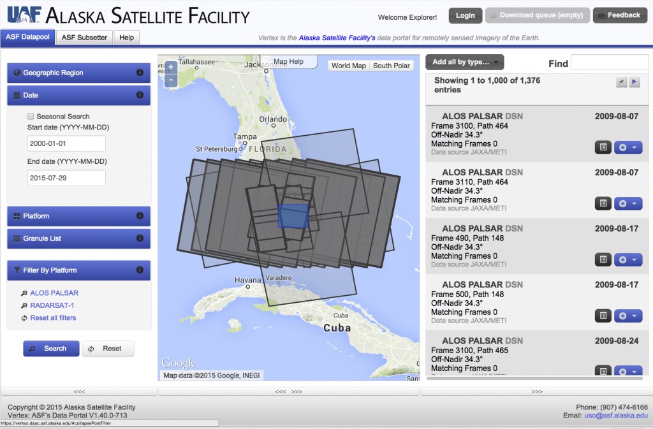Go to next page of results
Image resolution: width=653 pixels, height=429 pixels.
point(635,82)
